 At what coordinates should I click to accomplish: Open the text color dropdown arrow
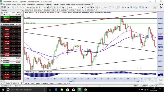(x=93, y=7)
